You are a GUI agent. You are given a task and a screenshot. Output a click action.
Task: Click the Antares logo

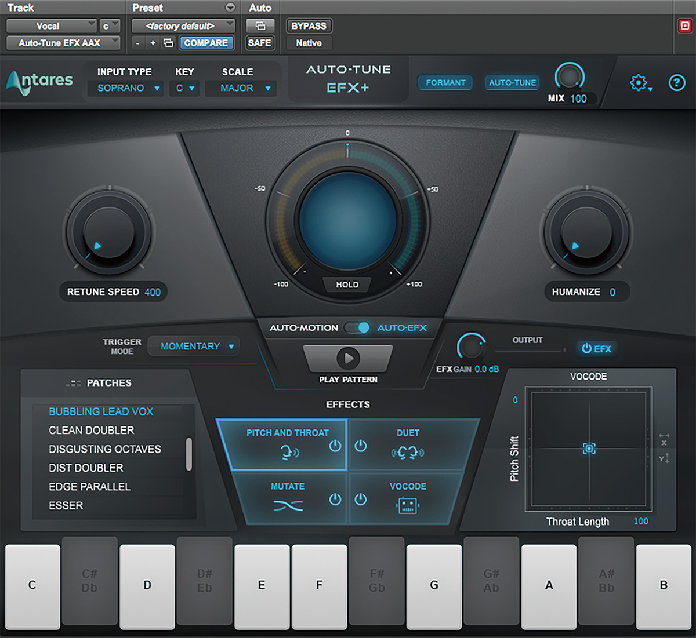coord(39,82)
